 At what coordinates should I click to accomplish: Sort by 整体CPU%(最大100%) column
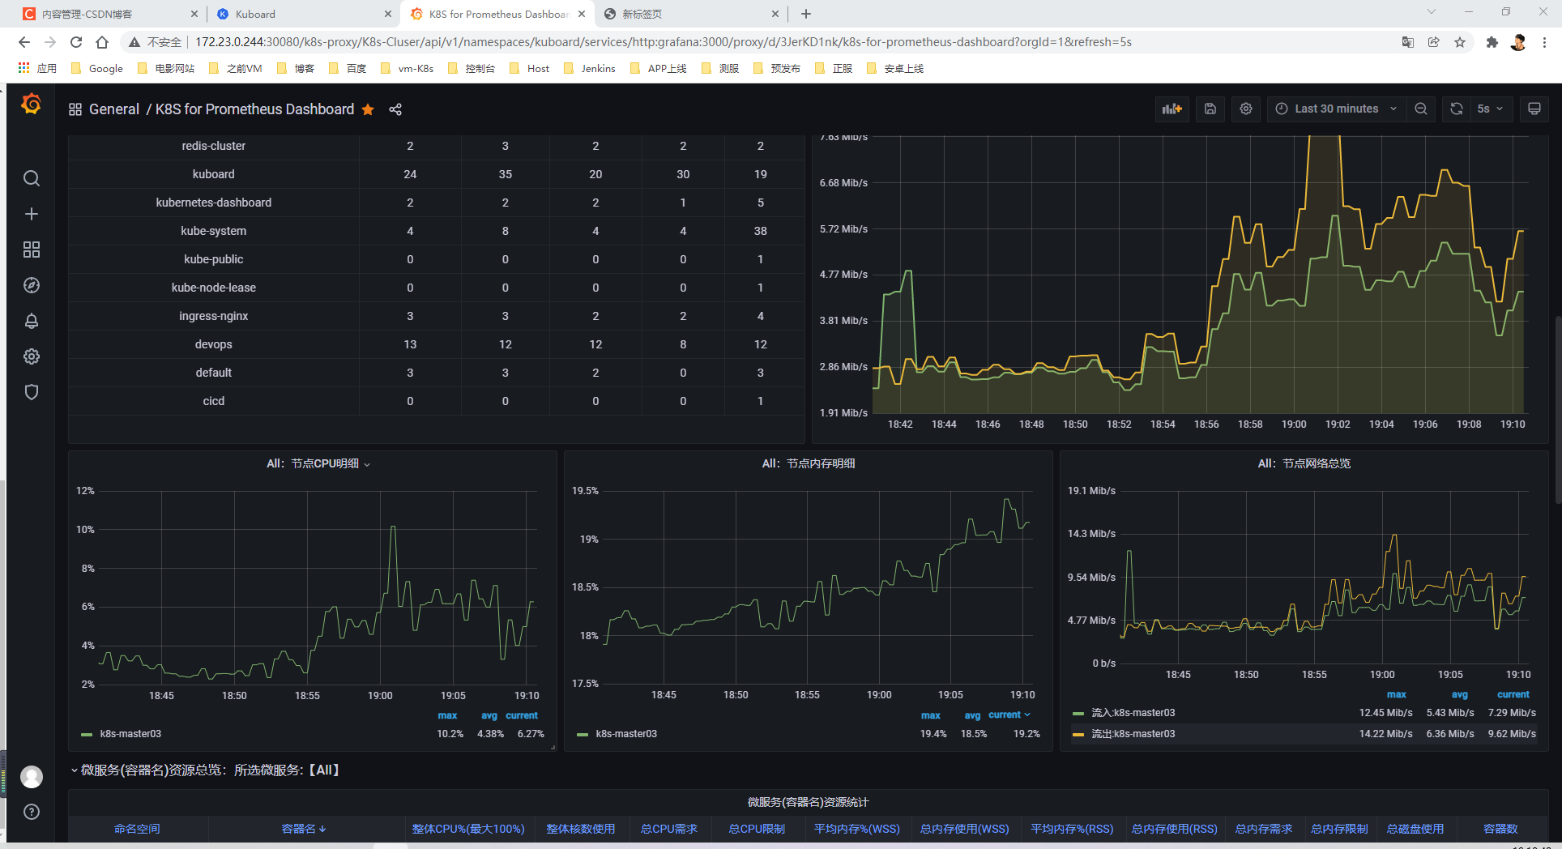tap(468, 829)
